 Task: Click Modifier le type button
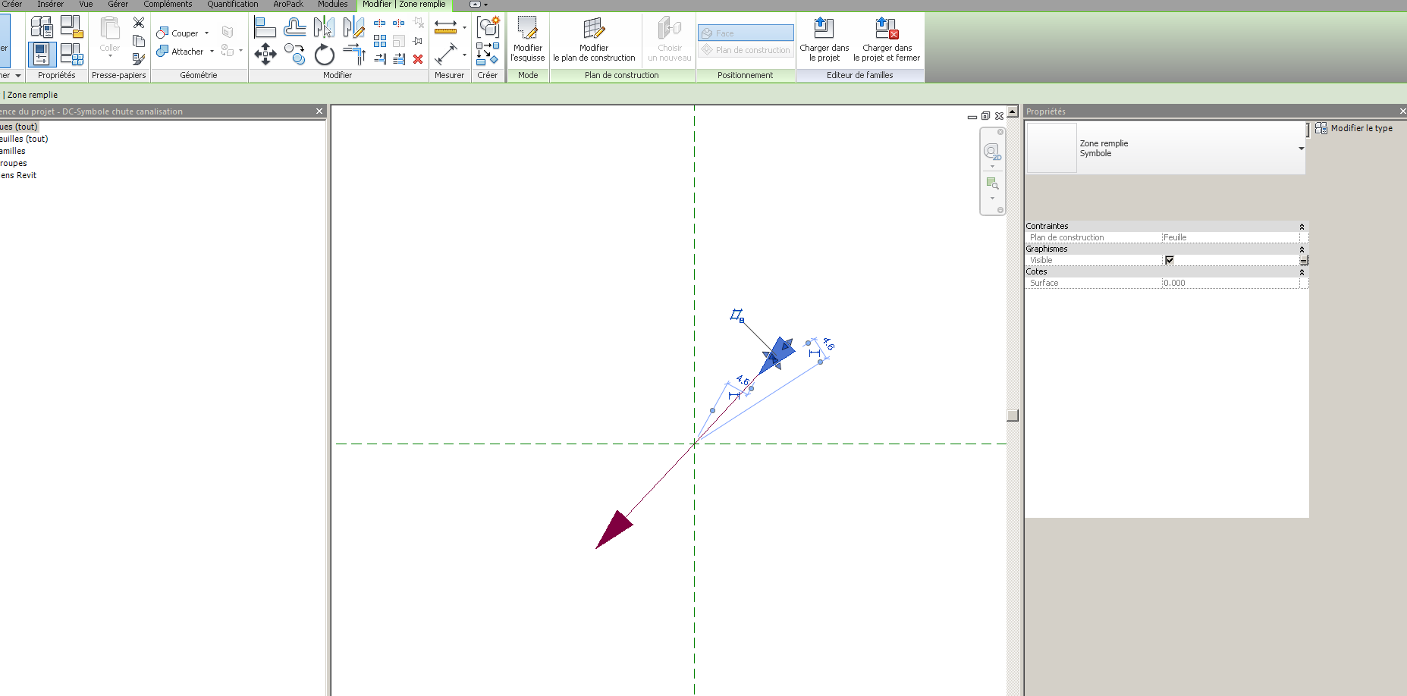coord(1354,128)
